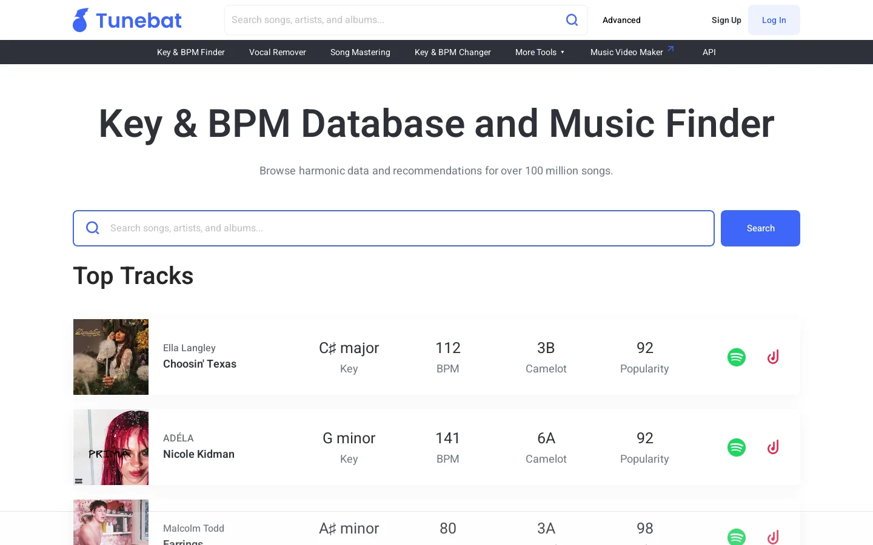Open Music Video Maker link
The image size is (873, 545).
627,52
